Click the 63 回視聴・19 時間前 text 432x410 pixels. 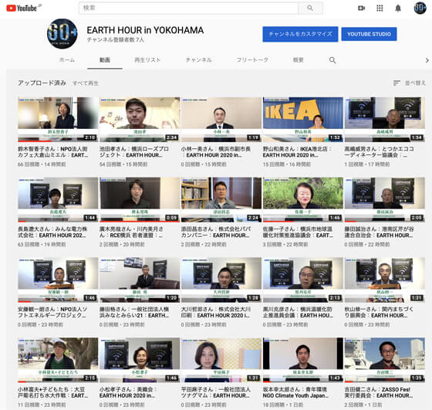[x=42, y=245]
